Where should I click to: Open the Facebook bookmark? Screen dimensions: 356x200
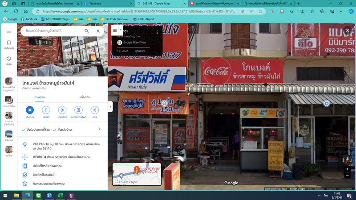[29, 19]
